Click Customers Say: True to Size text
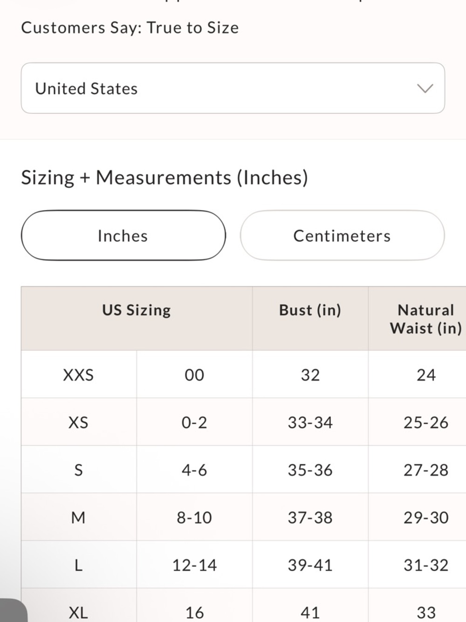 [130, 28]
